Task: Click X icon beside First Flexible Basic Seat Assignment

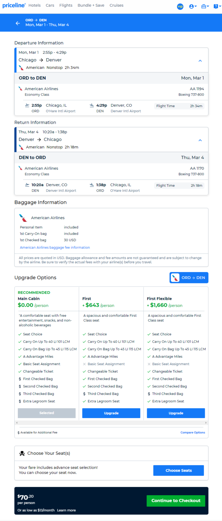Action: point(149,364)
